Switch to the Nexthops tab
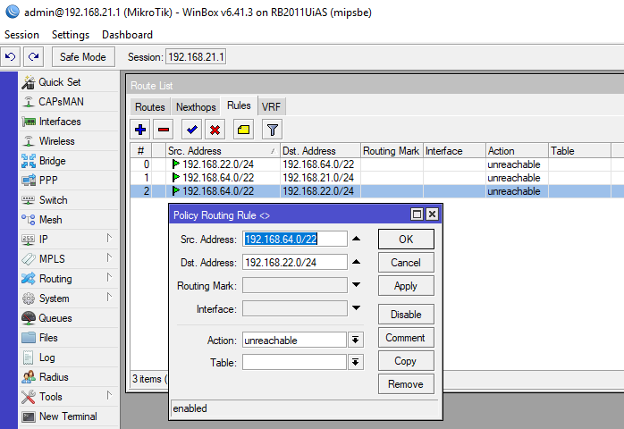 tap(195, 106)
